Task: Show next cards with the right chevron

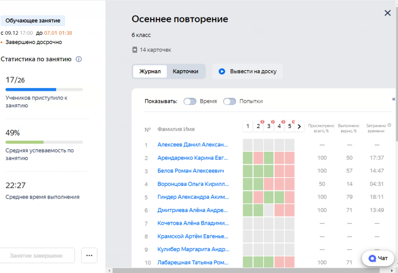Action: (299, 126)
